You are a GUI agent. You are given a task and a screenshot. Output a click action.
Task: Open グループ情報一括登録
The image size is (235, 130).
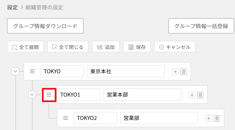(x=201, y=26)
